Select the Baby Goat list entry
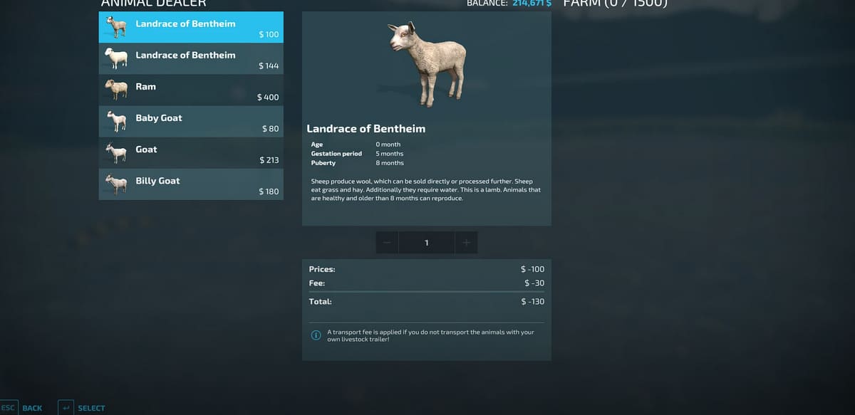 tap(191, 121)
